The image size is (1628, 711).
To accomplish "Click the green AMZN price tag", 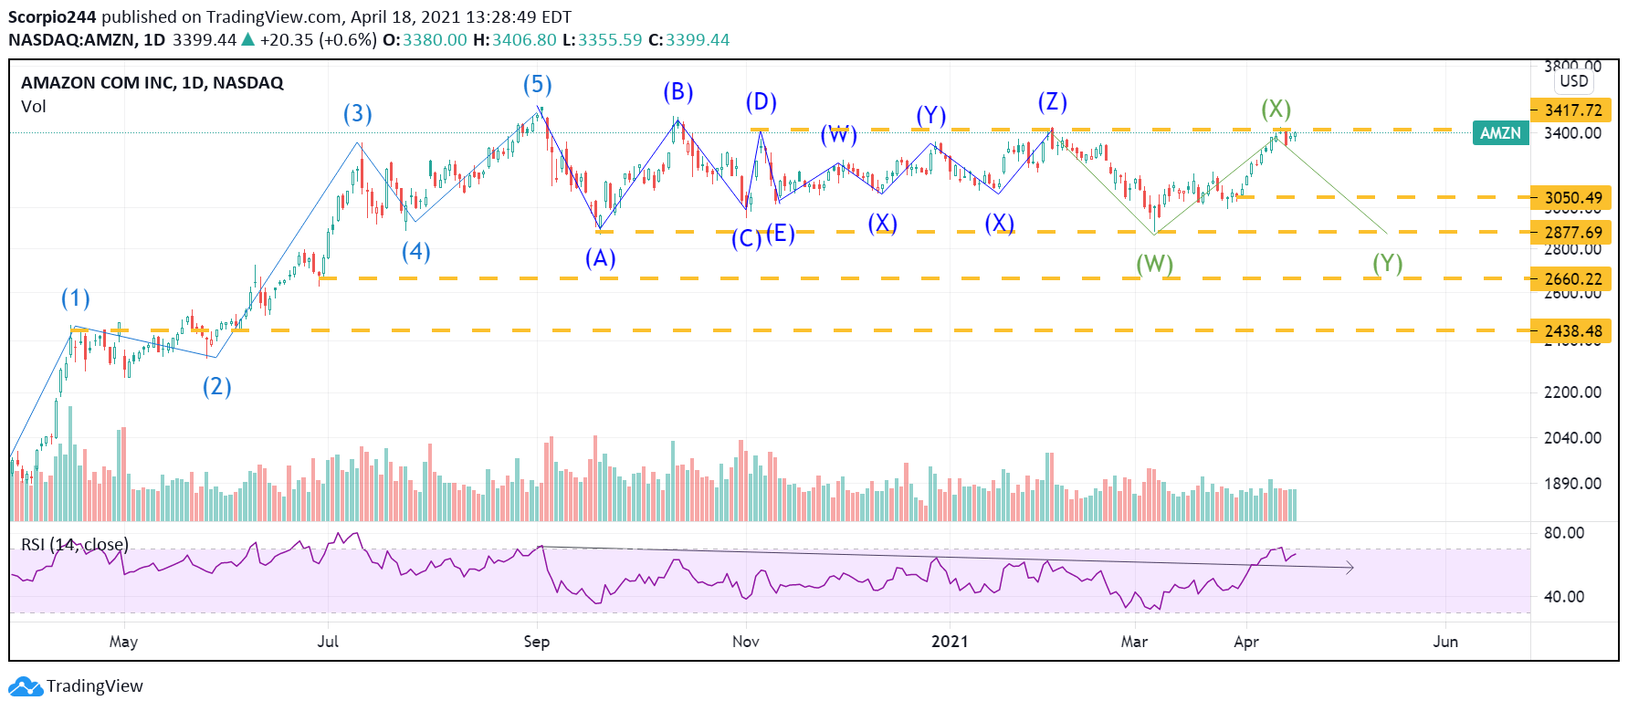I will (x=1500, y=133).
